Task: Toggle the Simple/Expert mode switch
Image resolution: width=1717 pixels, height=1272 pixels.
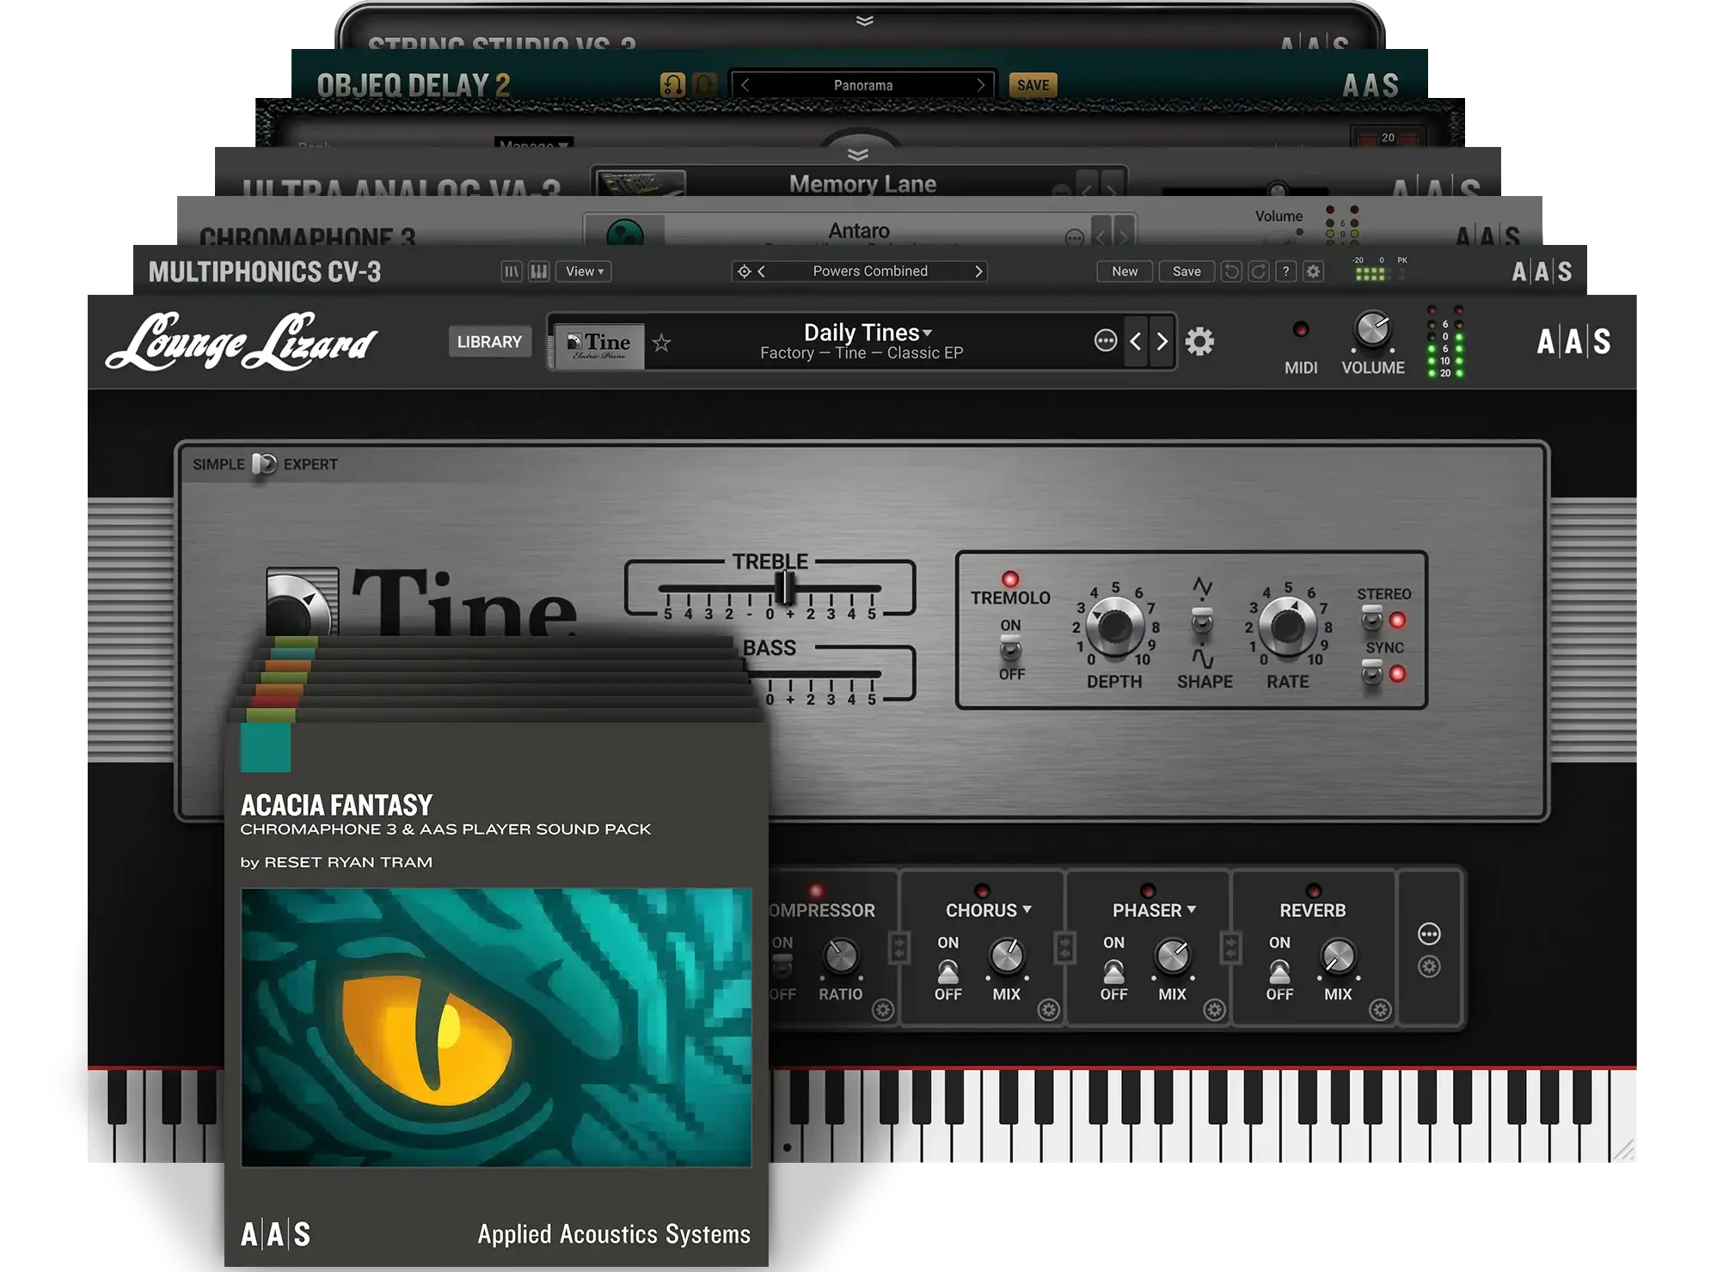Action: tap(264, 464)
